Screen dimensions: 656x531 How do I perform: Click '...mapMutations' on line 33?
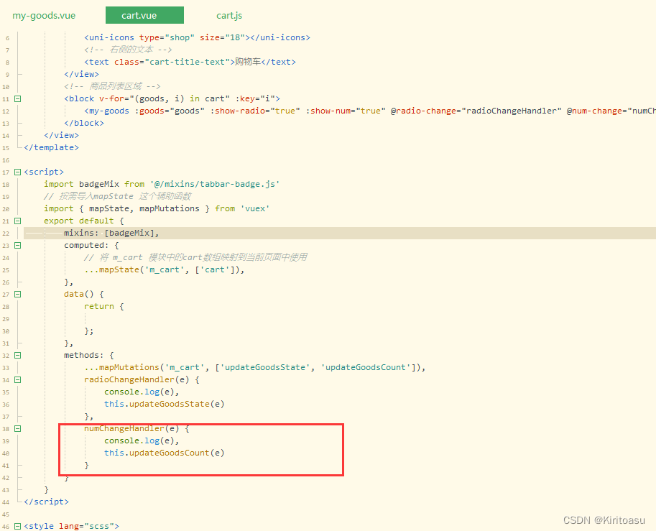click(121, 367)
